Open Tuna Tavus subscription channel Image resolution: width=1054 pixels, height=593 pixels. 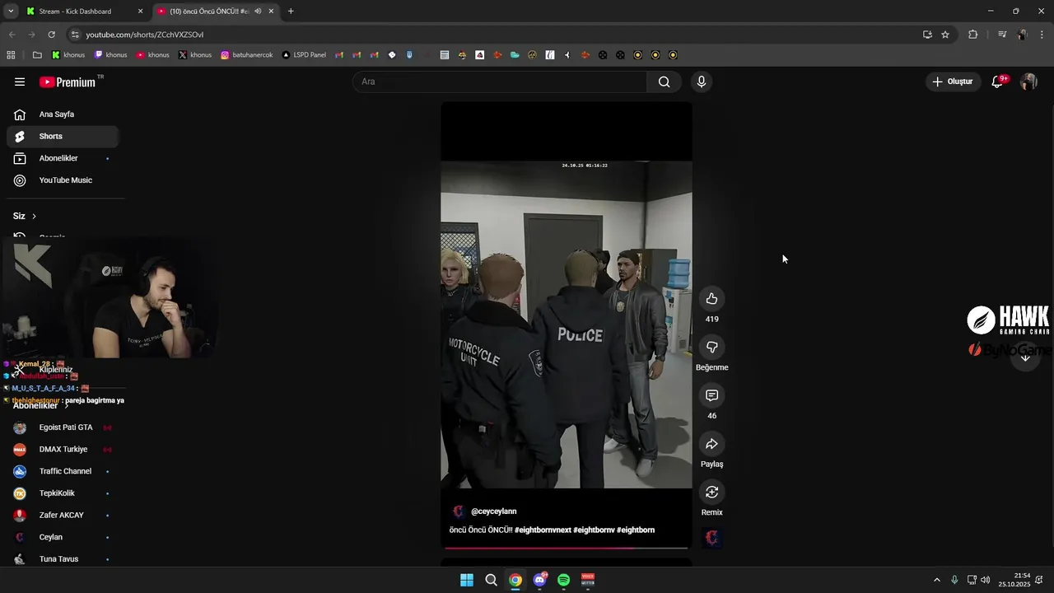click(x=63, y=559)
